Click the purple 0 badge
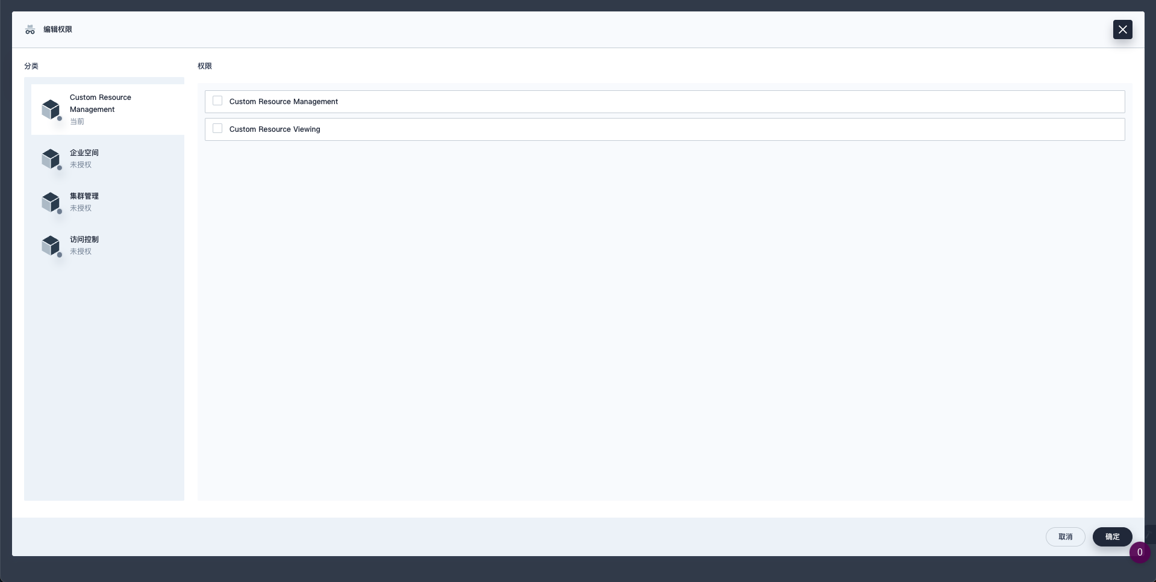Screen dimensions: 1156x582 point(1139,553)
